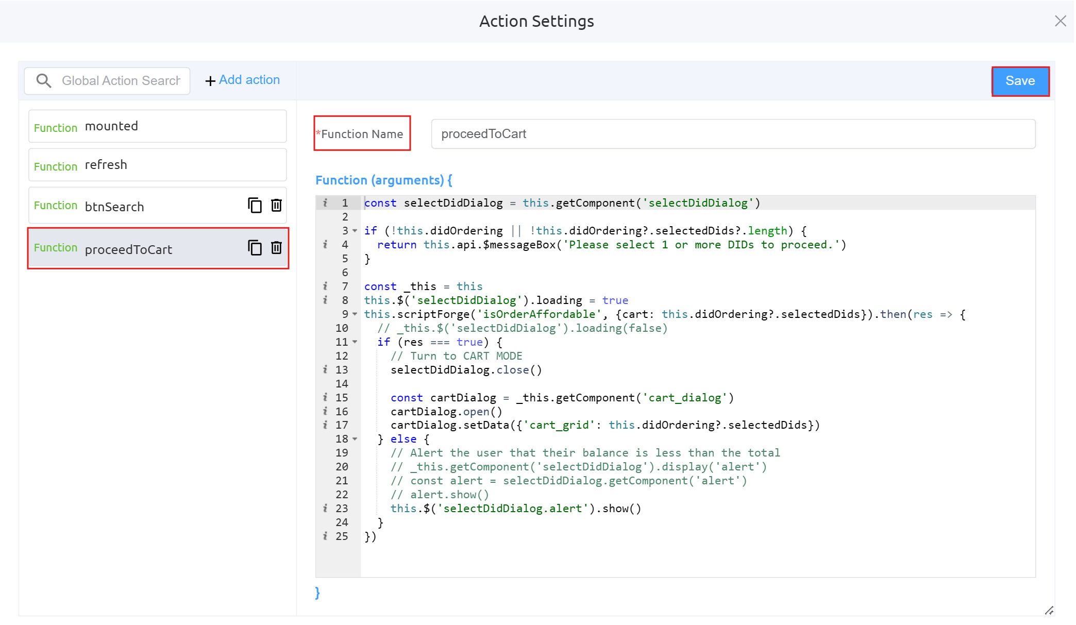The width and height of the screenshot is (1076, 625).
Task: Select the refresh function
Action: point(157,165)
